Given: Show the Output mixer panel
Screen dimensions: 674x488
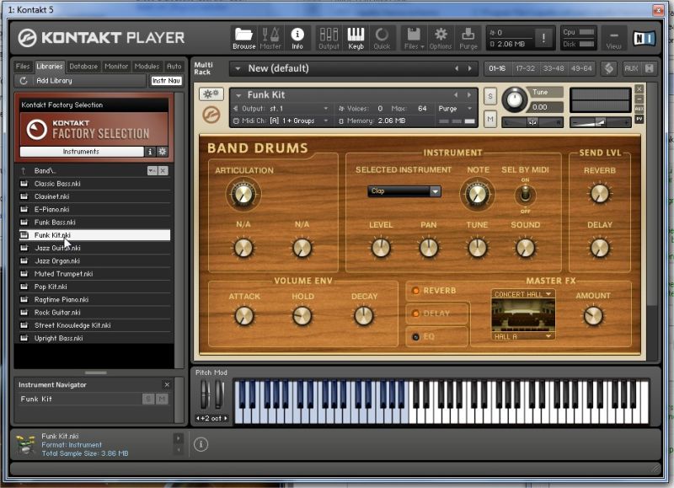Looking at the screenshot, I should point(329,37).
